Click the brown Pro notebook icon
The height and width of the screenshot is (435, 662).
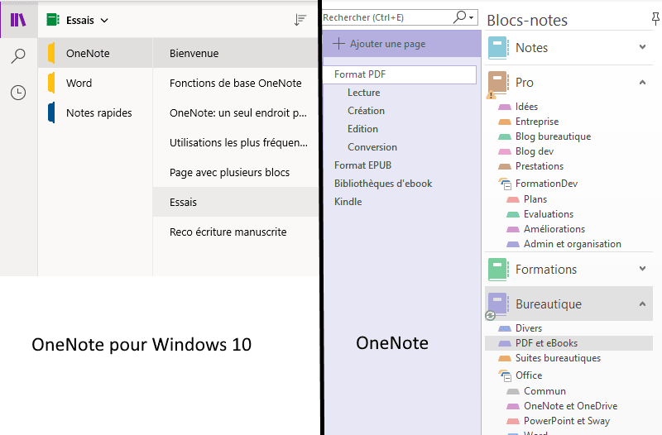498,82
